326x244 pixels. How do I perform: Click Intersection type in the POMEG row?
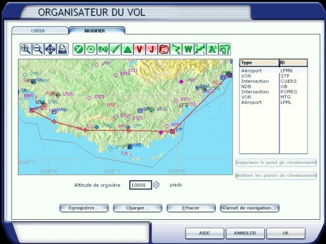click(x=255, y=92)
